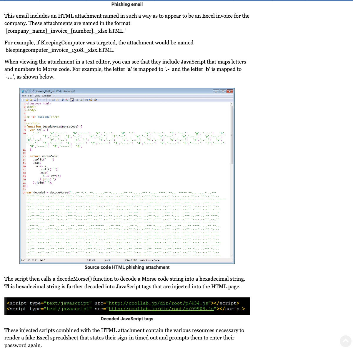Click the decodeMorse function definition line
This screenshot has height=353, width=353.
click(x=54, y=126)
